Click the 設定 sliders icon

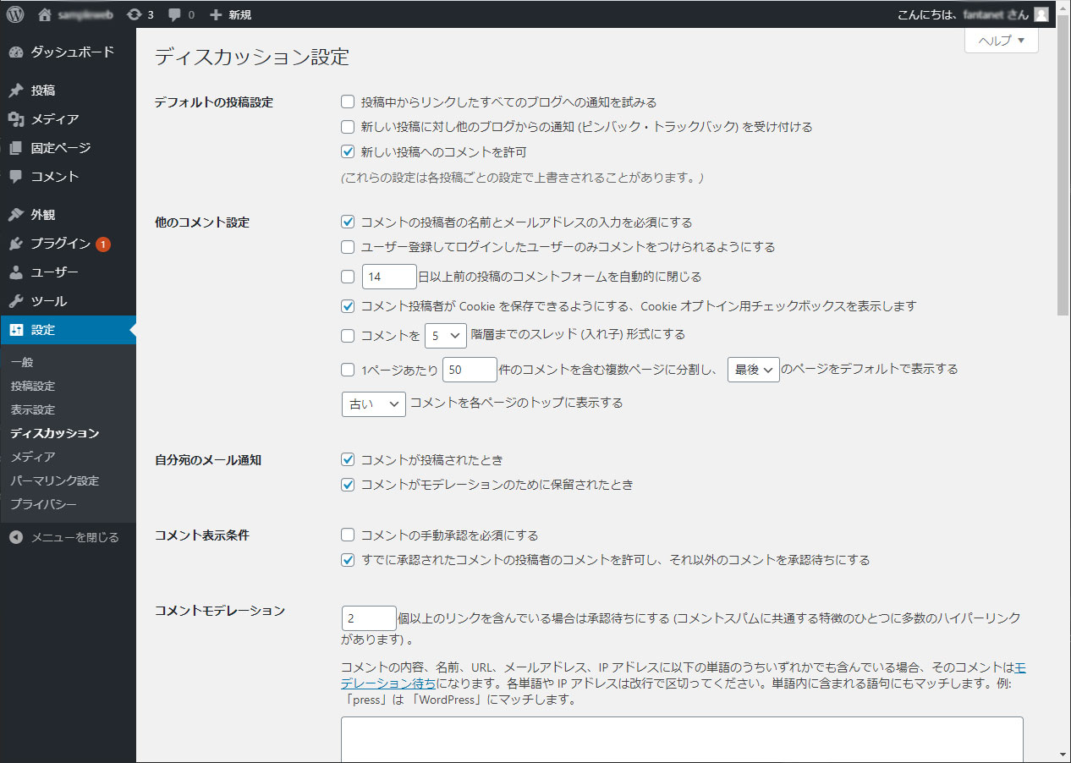click(16, 330)
